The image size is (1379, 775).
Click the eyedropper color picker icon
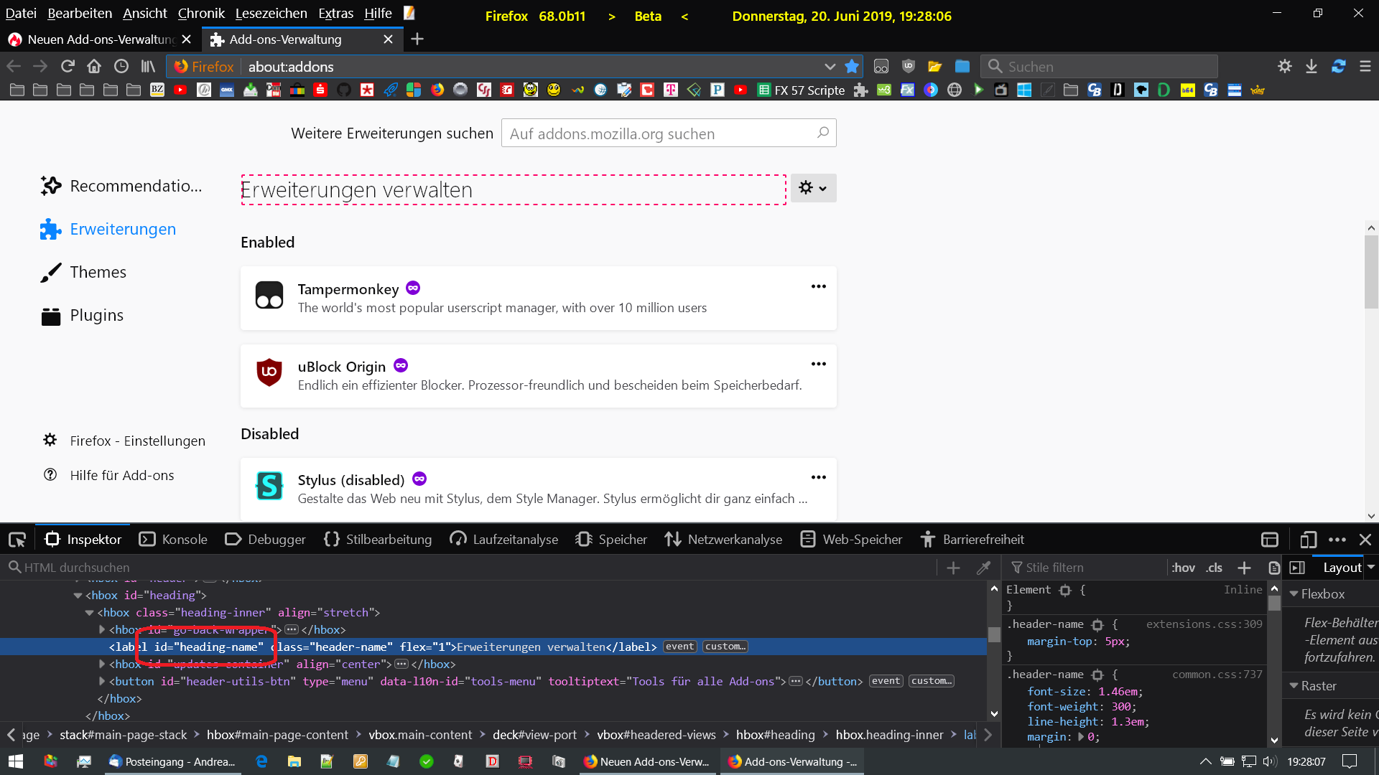point(984,568)
